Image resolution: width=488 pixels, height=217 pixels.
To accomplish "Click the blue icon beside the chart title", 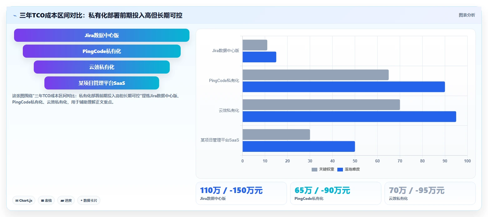I will 15,16.
